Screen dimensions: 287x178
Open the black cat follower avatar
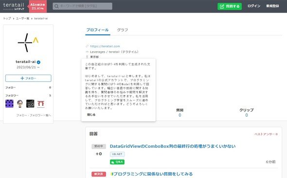pos(30,103)
